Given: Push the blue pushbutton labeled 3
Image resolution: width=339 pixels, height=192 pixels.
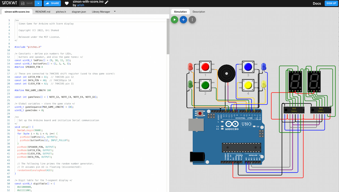Looking at the screenshot, I should (x=248, y=67).
